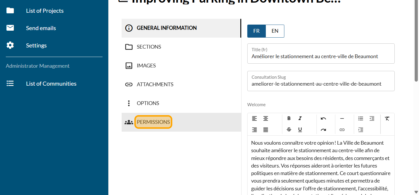Apply strikethrough formatting to text

[x=289, y=130]
